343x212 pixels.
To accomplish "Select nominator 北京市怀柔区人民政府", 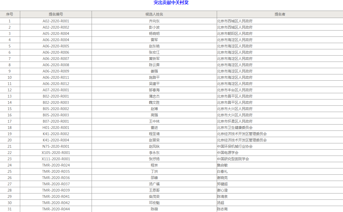I will (235, 121).
